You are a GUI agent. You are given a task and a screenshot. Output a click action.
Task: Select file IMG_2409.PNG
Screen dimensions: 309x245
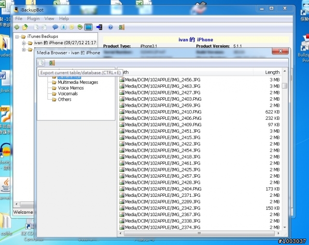[x=163, y=125]
